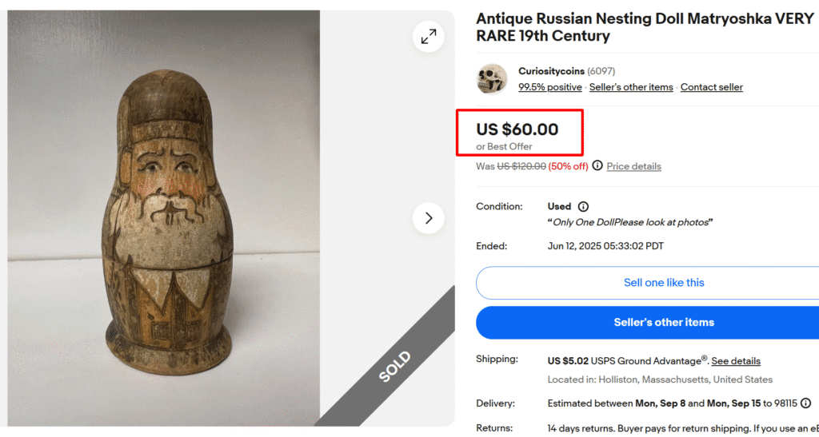The height and width of the screenshot is (437, 819).
Task: Click the US $60.00 price
Action: 517,129
